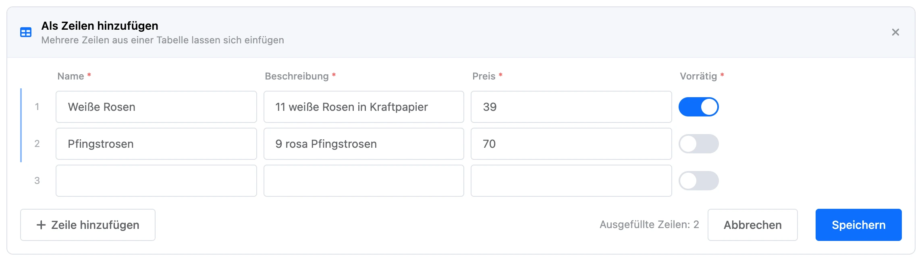The height and width of the screenshot is (261, 922).
Task: Click the empty Preis field in row 3
Action: 571,181
